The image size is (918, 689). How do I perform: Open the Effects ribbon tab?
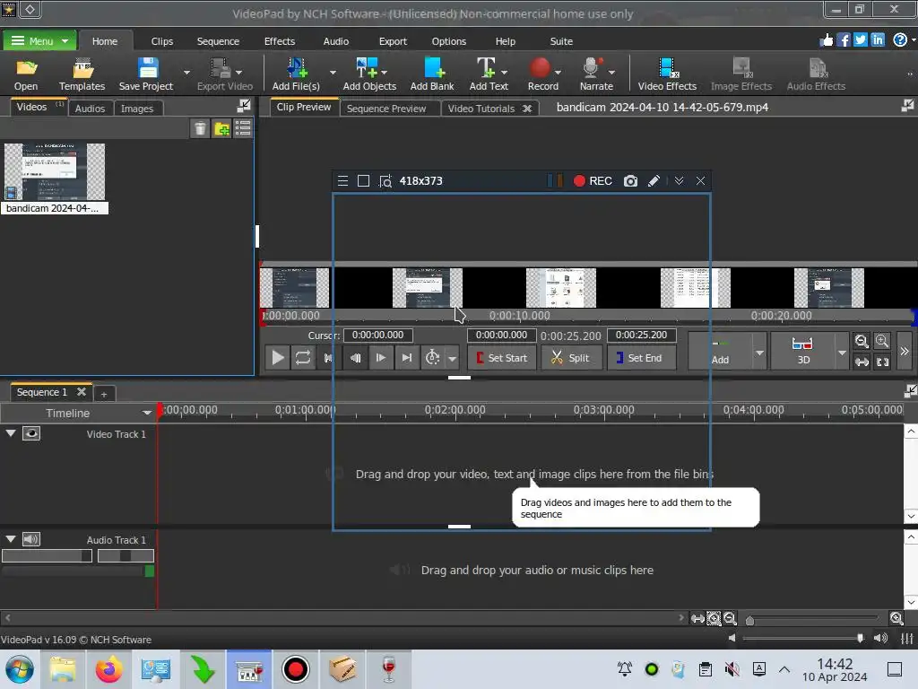pos(280,41)
